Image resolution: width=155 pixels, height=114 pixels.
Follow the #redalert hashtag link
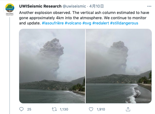[x=101, y=23]
